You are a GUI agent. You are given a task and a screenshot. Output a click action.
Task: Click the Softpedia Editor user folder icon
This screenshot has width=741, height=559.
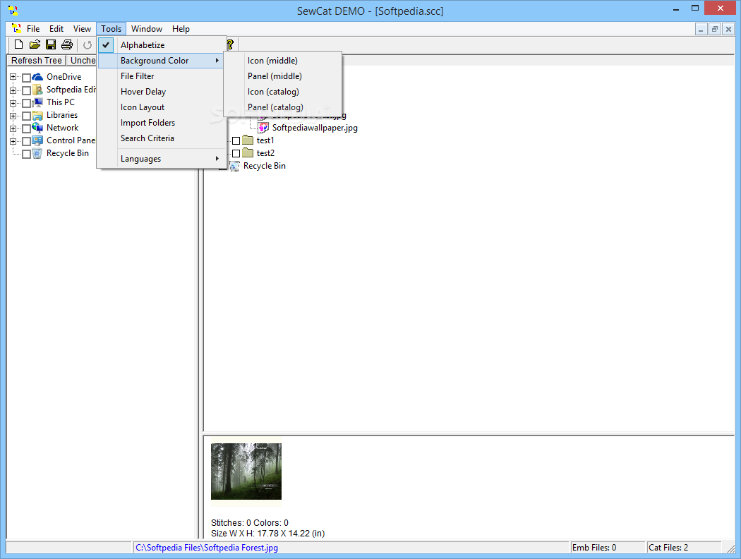(x=38, y=90)
